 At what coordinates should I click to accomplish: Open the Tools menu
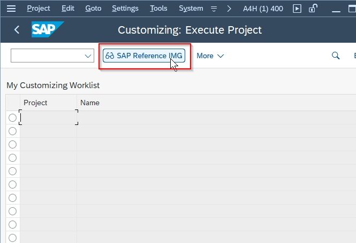(158, 9)
